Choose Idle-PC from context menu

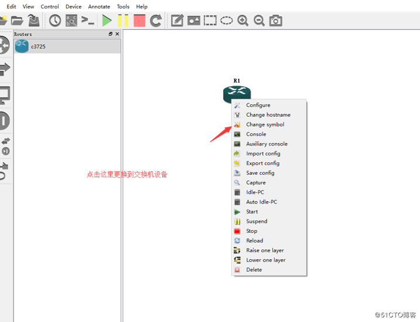click(x=269, y=192)
